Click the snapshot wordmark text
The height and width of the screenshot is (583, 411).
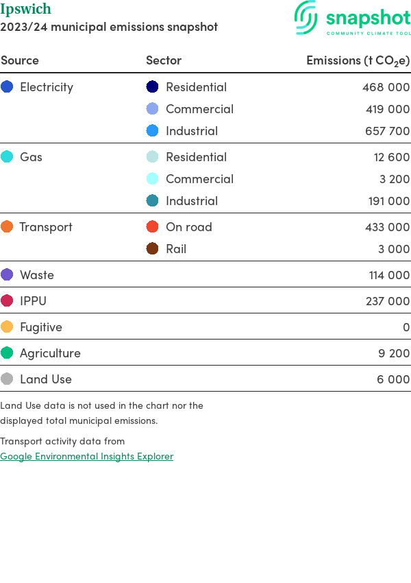(367, 18)
